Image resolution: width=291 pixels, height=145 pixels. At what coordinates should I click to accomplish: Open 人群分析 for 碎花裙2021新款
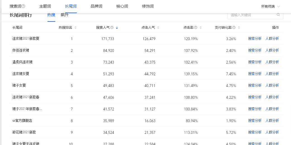pyautogui.click(x=272, y=132)
